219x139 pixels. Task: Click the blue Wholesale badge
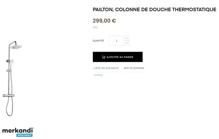(x=24, y=135)
